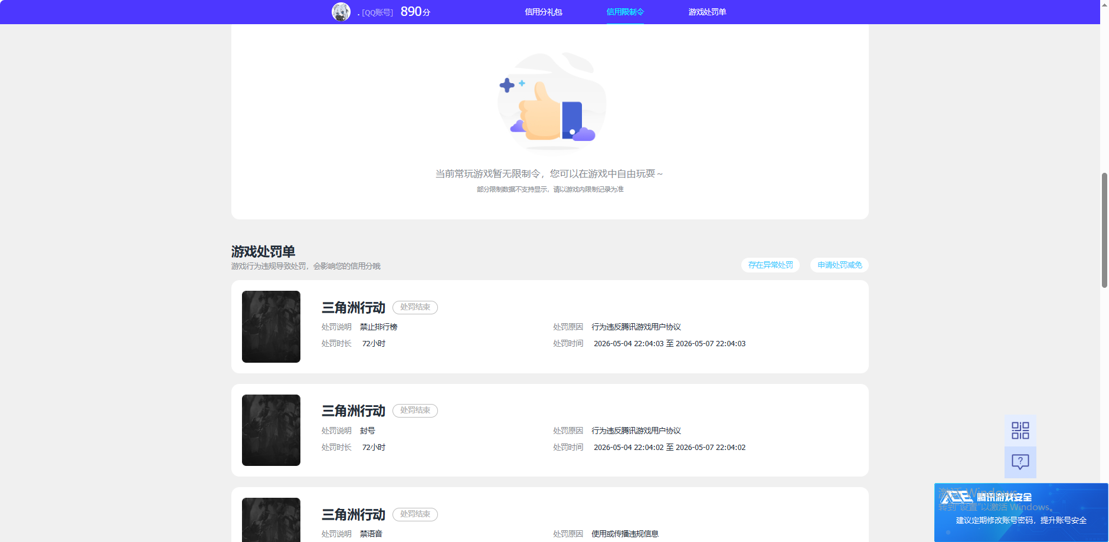The height and width of the screenshot is (542, 1109).
Task: Click the game thumbnail of the 禁止排行榜 record
Action: [x=271, y=327]
